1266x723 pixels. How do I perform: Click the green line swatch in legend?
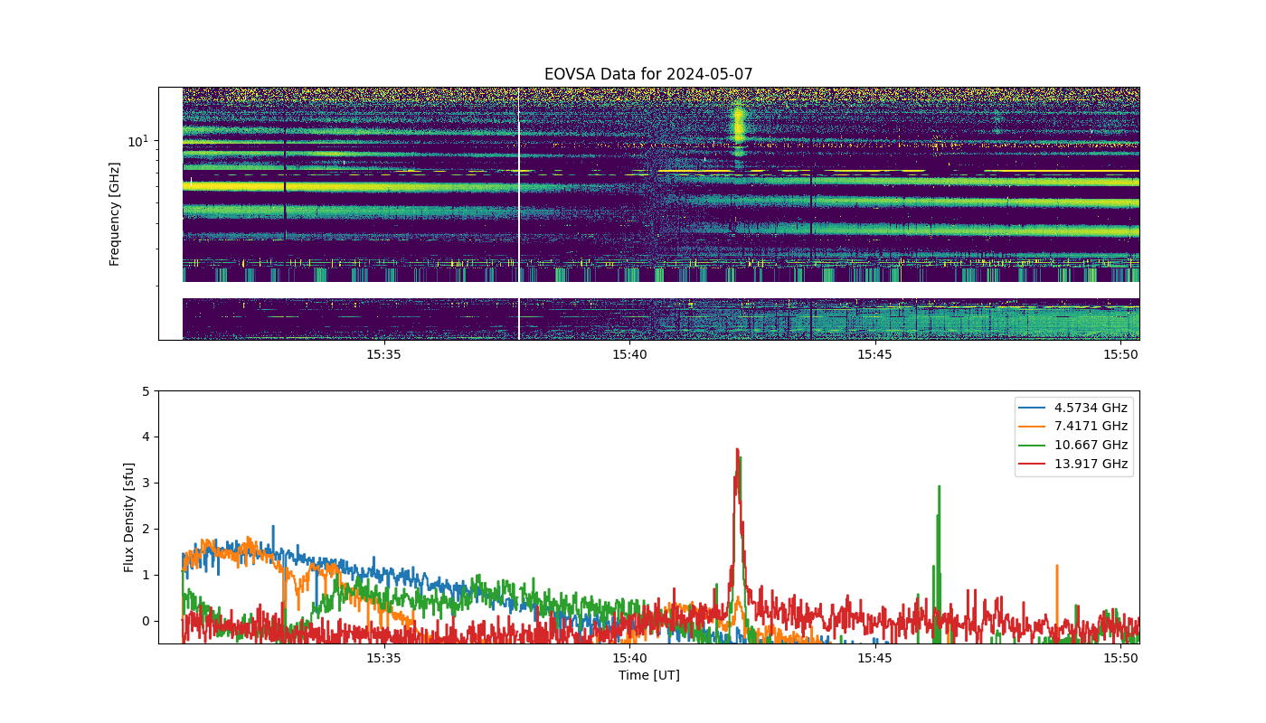(1031, 446)
